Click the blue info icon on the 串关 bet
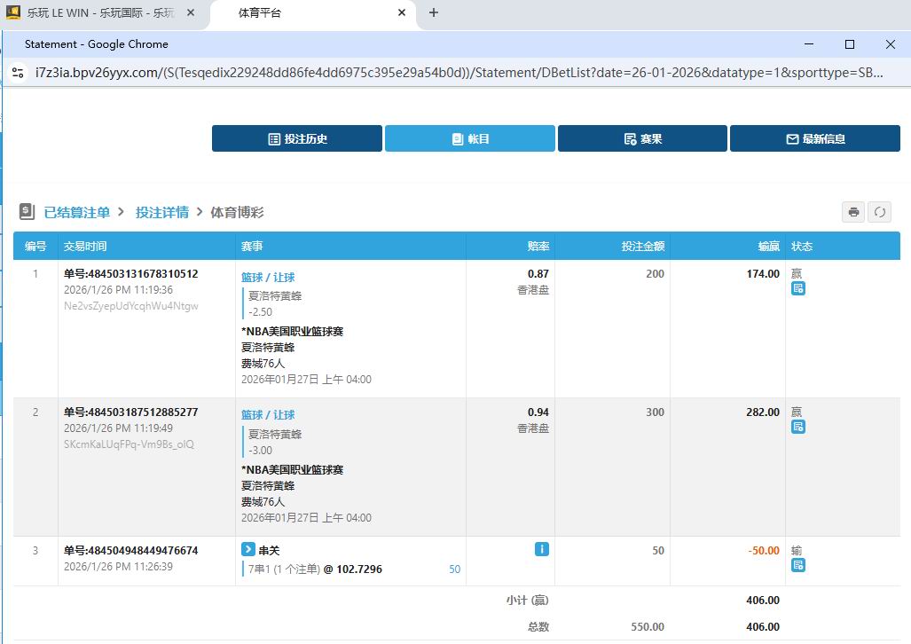This screenshot has height=644, width=911. pos(541,550)
